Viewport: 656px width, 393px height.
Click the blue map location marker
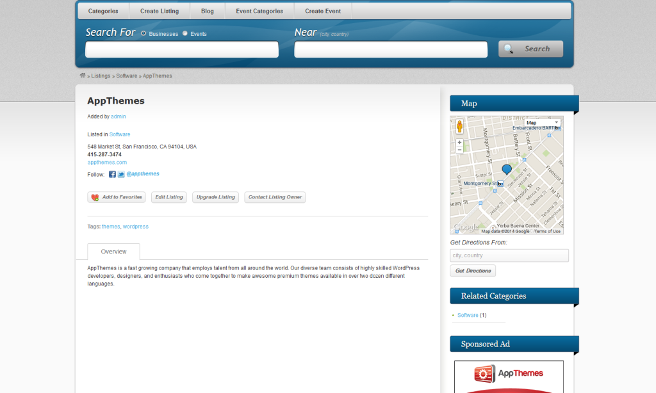pos(507,169)
